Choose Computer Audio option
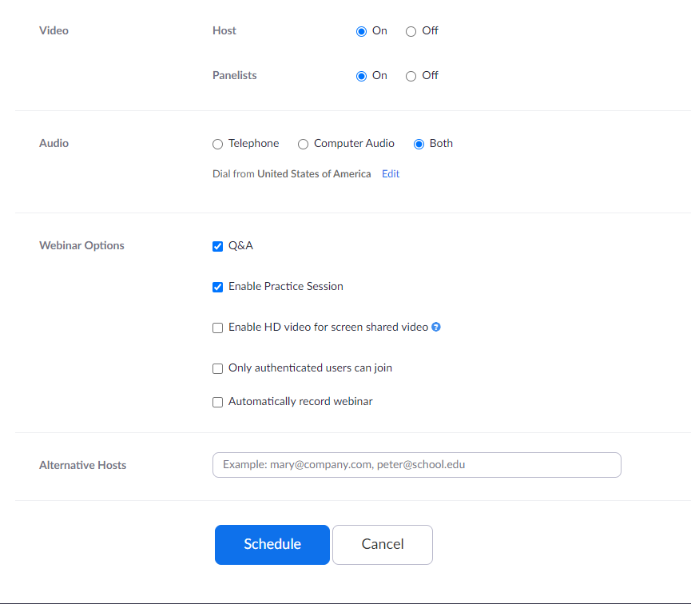This screenshot has width=691, height=604. (x=303, y=145)
